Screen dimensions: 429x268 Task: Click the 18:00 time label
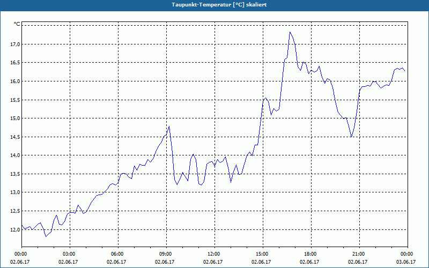pyautogui.click(x=312, y=254)
